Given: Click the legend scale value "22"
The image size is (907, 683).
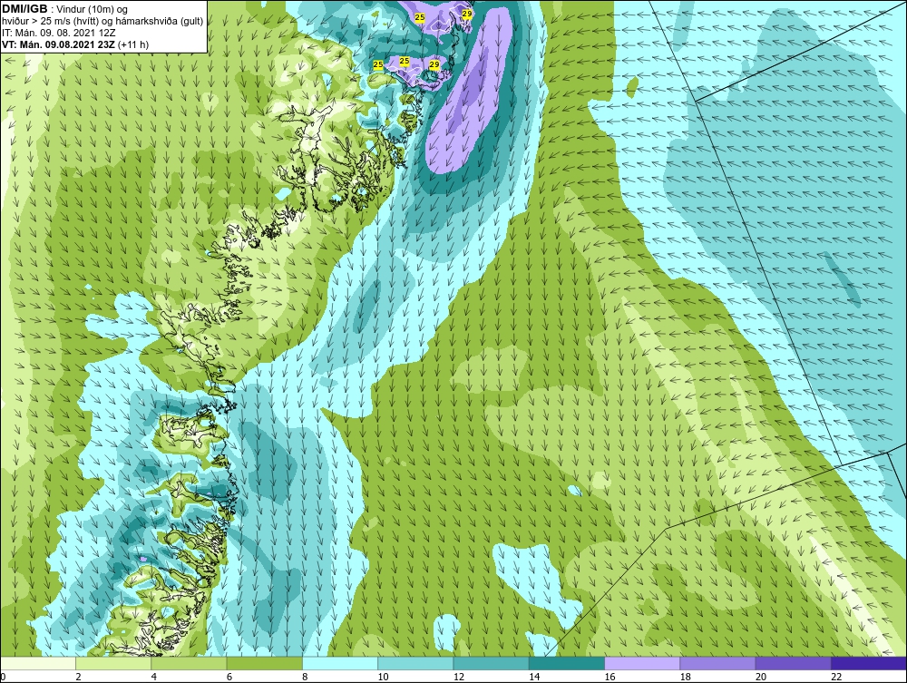Looking at the screenshot, I should 836,677.
